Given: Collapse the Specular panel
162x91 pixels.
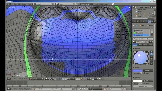Looking at the screenshot, I should click(x=133, y=78).
